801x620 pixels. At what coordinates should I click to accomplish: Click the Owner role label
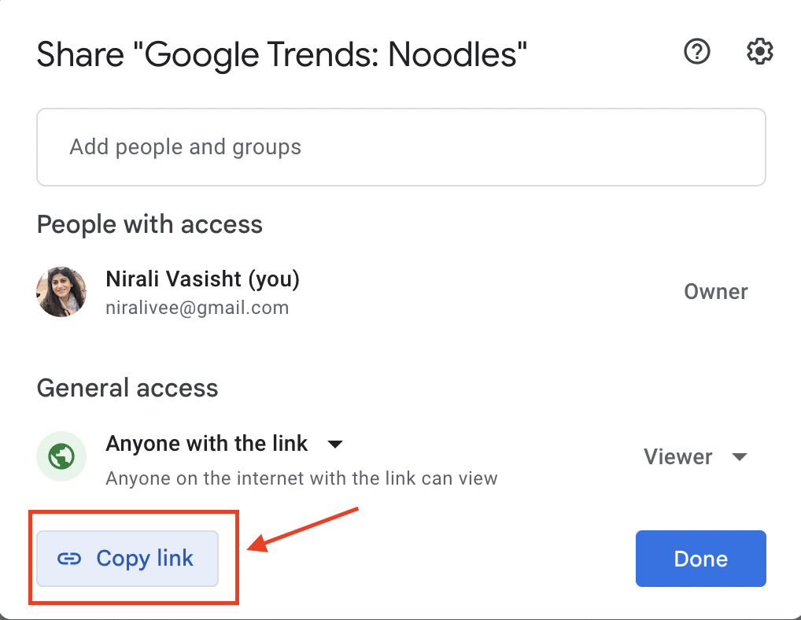716,292
